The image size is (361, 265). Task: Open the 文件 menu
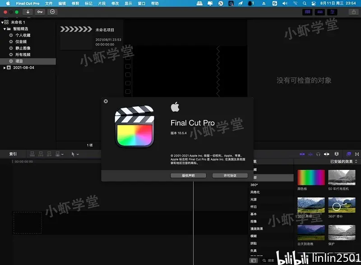tap(49, 4)
